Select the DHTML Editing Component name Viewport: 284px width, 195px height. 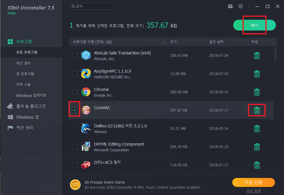tap(119, 144)
